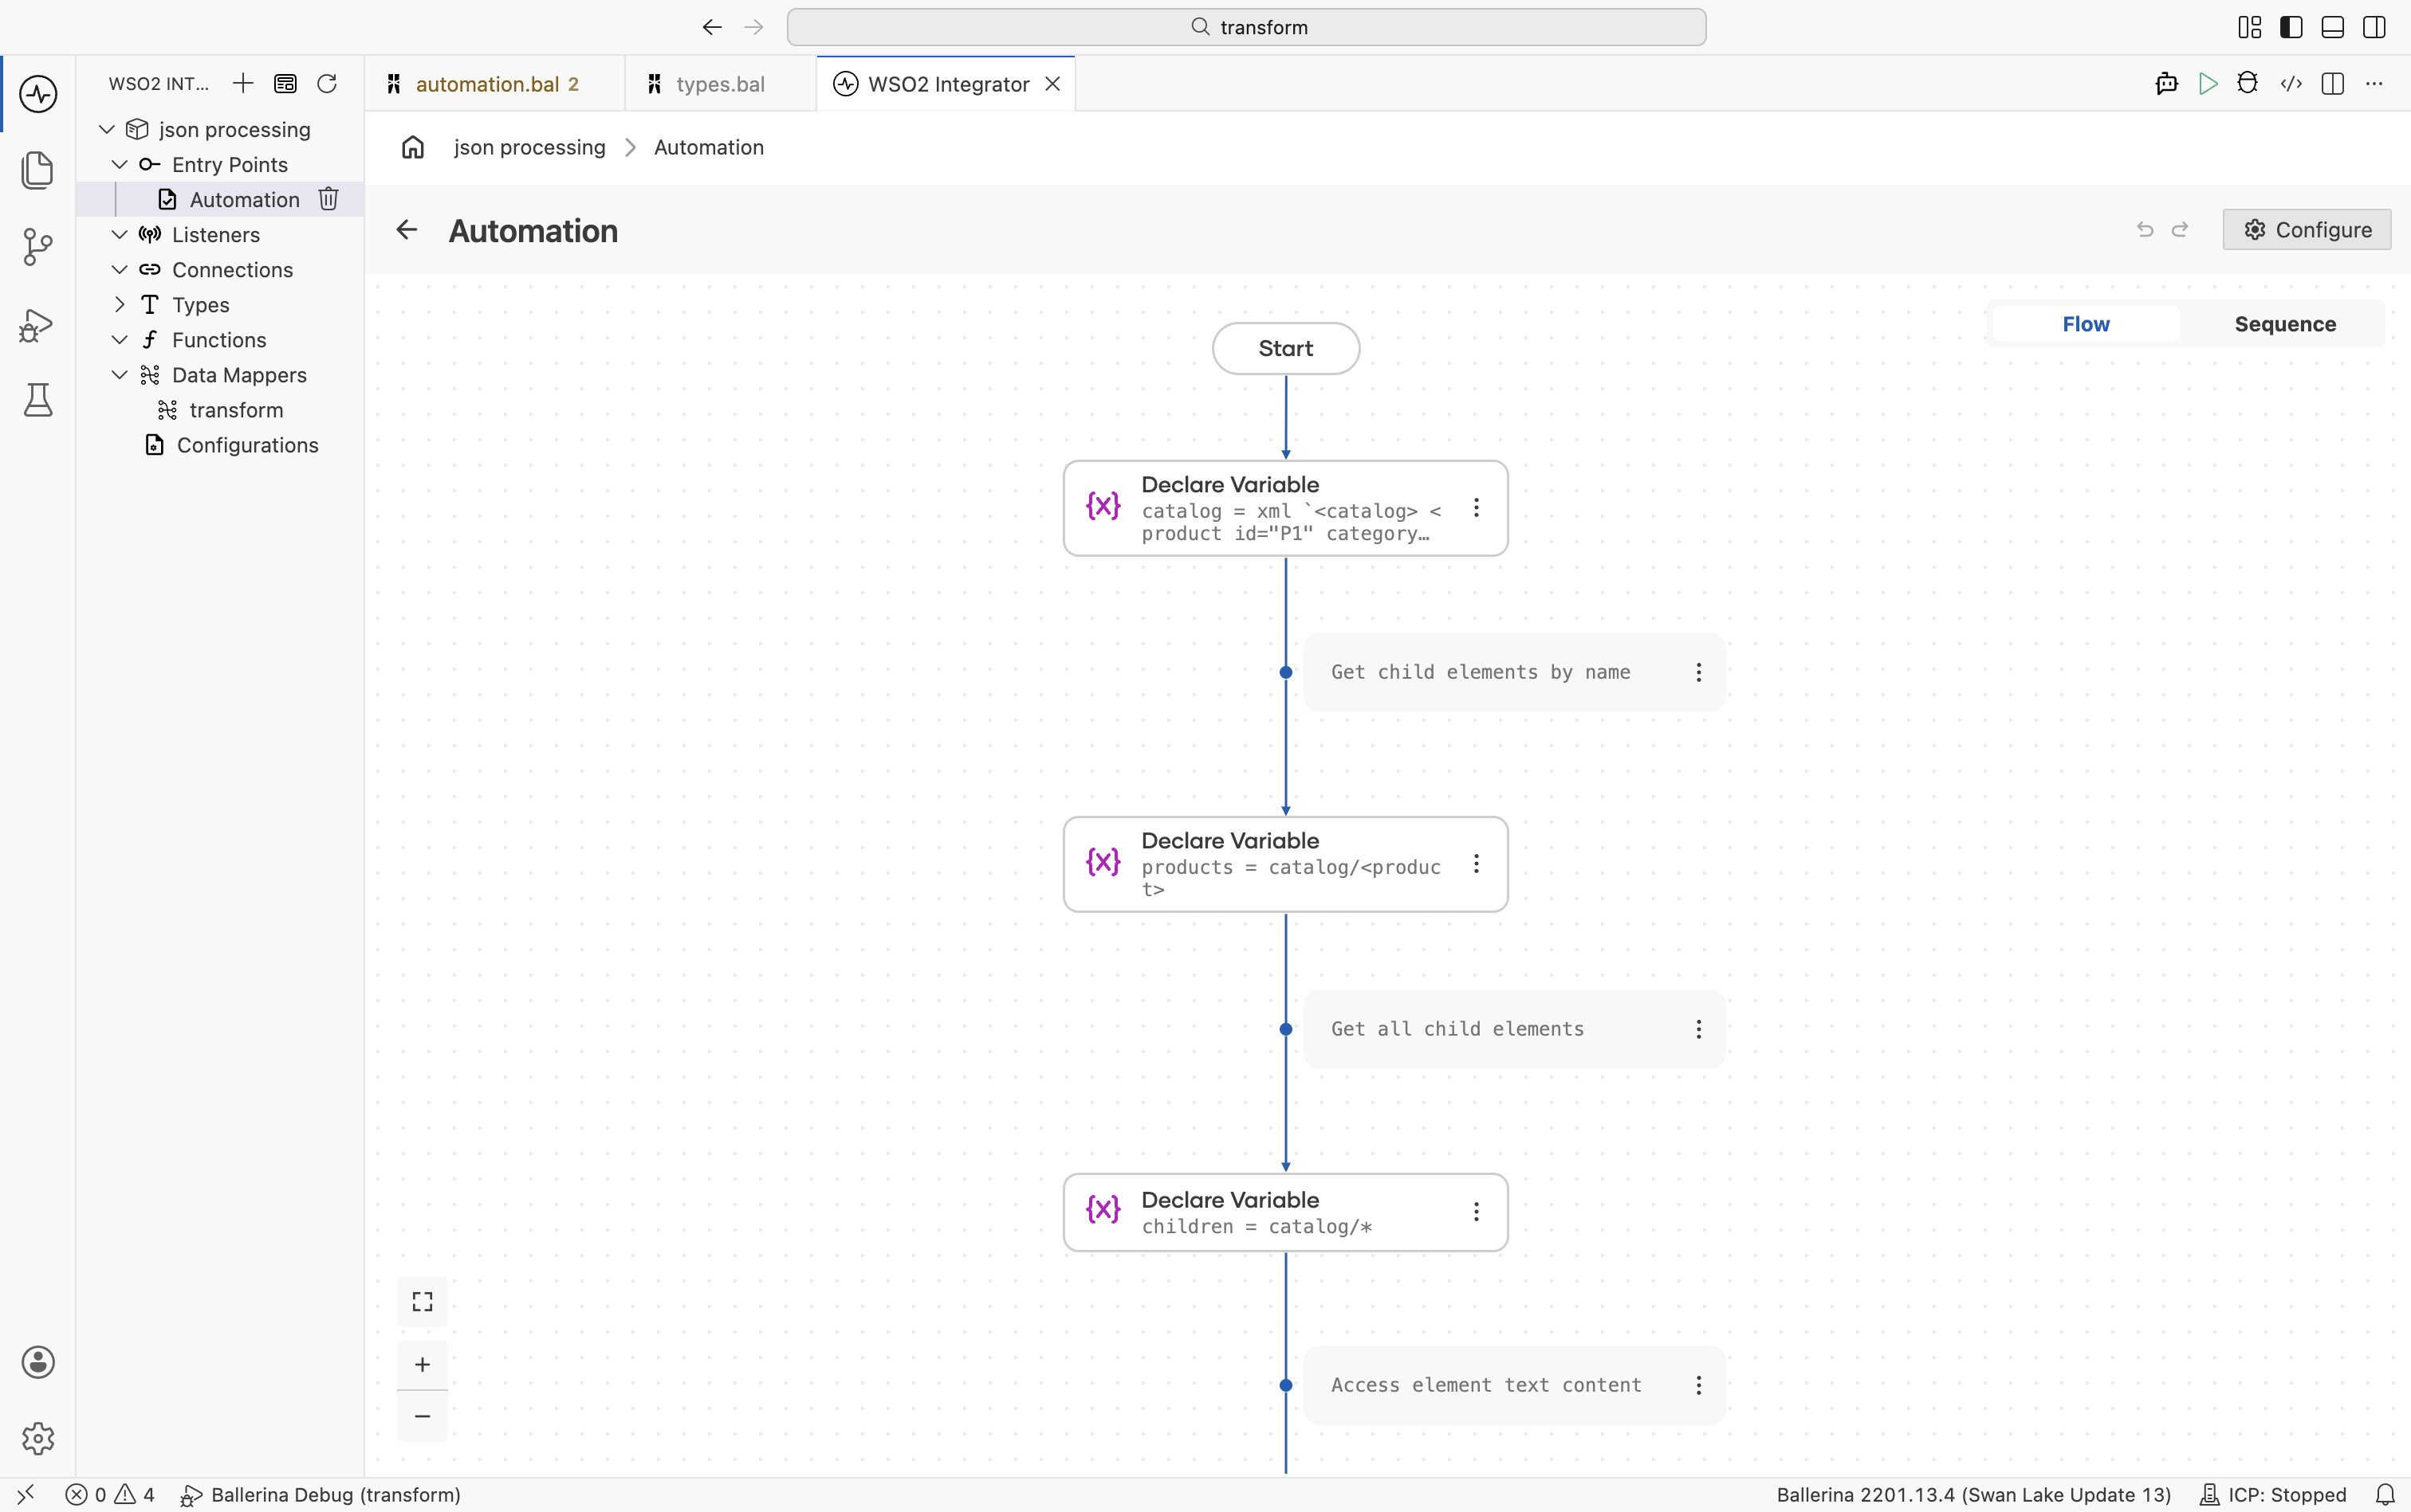Collapse the Entry Points section
This screenshot has height=1512, width=2411.
(x=119, y=165)
